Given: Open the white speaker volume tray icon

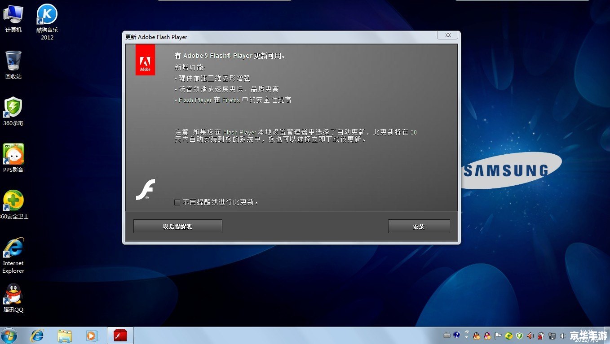Looking at the screenshot, I should tap(563, 336).
